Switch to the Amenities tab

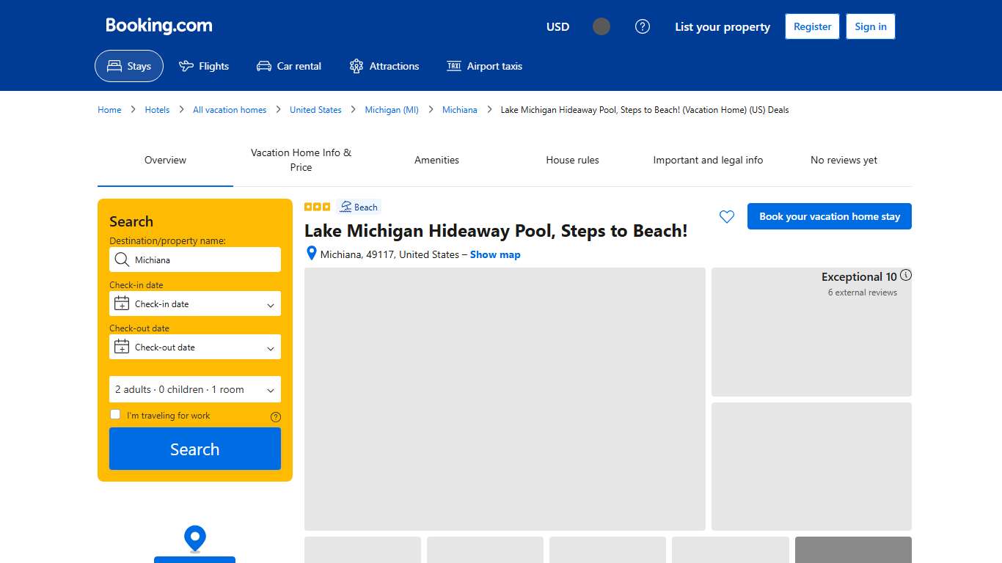click(436, 160)
